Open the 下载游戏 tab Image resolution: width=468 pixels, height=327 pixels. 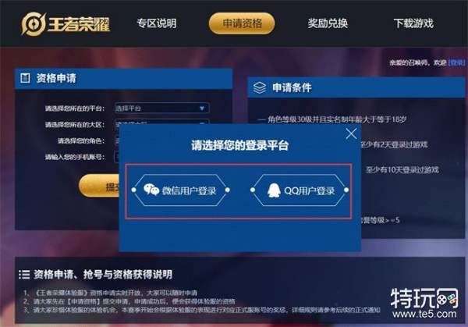click(413, 23)
